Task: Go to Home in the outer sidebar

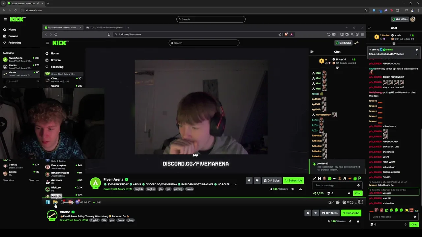Action: tap(12, 30)
